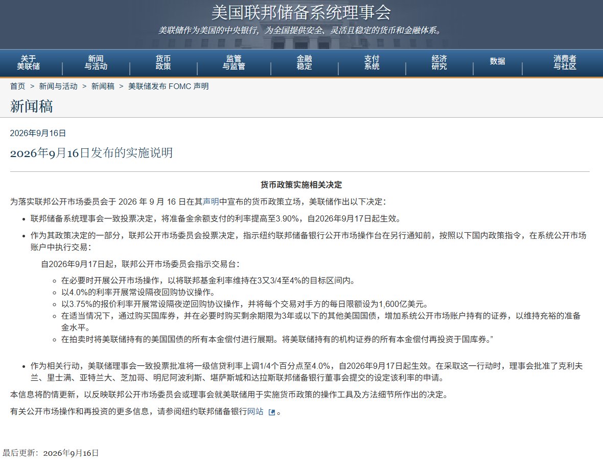This screenshot has width=603, height=464.
Task: Click the sub-bullet about 3又3/4至4%的目标区间
Action: [x=208, y=281]
